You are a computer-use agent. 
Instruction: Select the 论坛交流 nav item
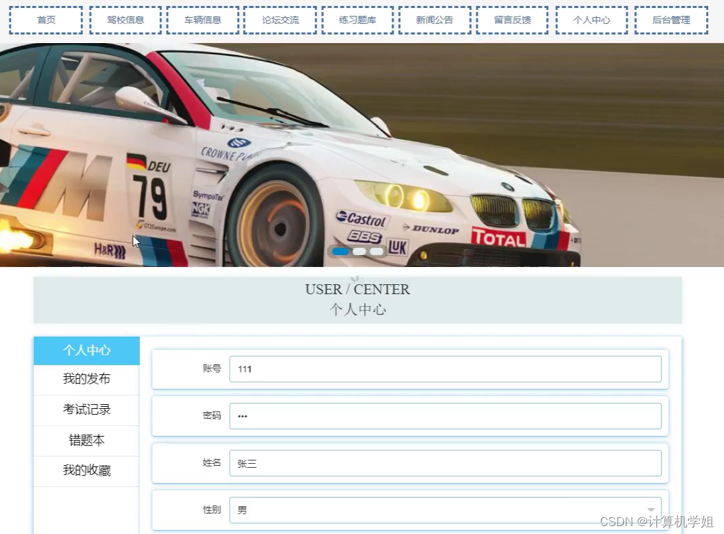280,21
